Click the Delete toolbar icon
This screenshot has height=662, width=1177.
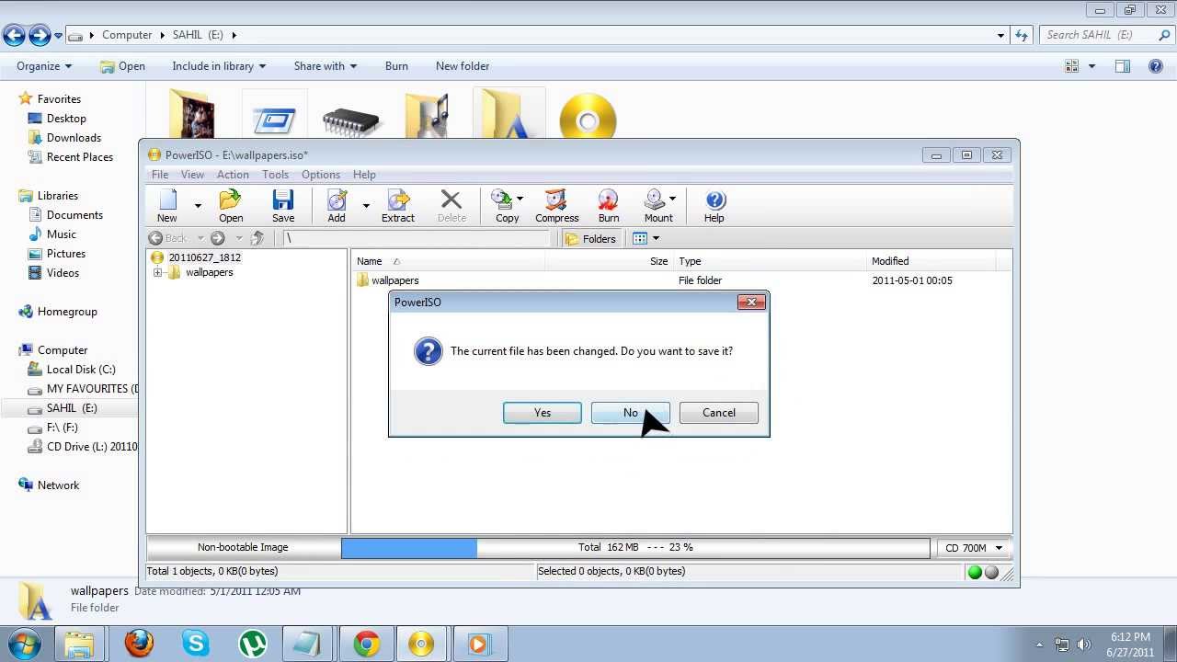451,206
